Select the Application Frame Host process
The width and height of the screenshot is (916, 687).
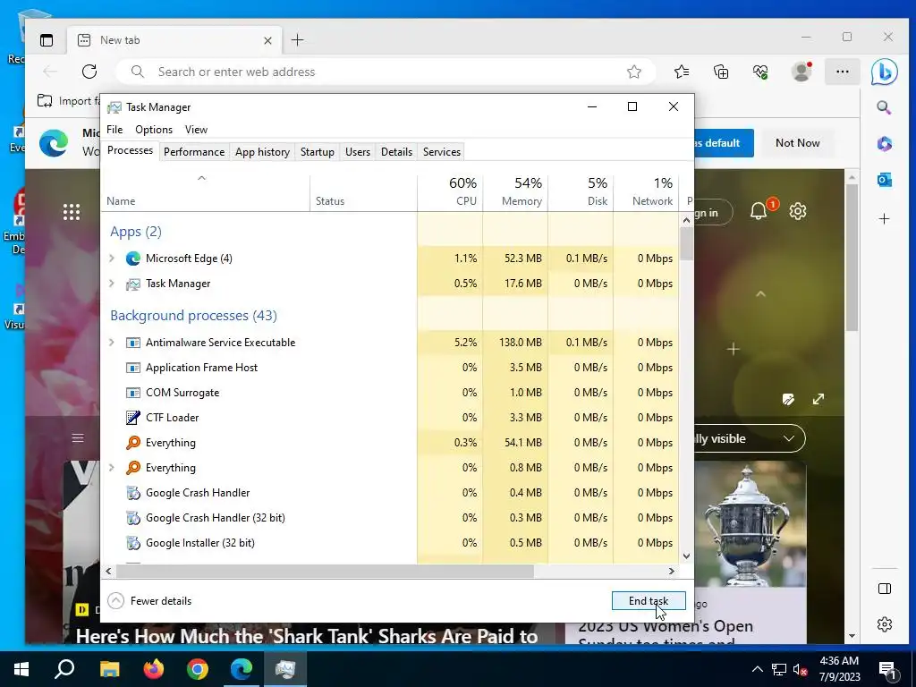pos(390,368)
